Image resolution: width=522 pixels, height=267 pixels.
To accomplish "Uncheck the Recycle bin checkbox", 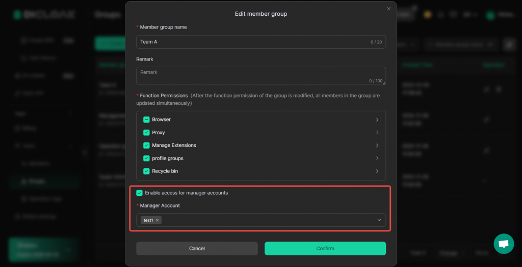I will coord(146,171).
